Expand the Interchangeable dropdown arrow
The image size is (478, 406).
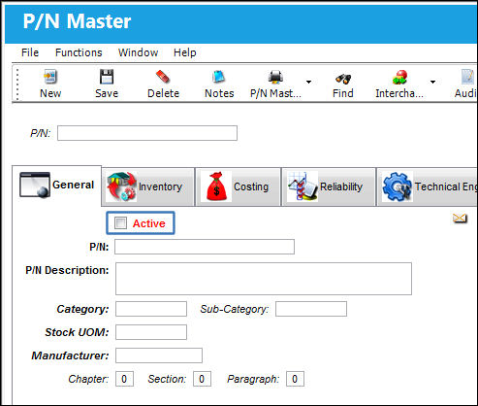(432, 82)
